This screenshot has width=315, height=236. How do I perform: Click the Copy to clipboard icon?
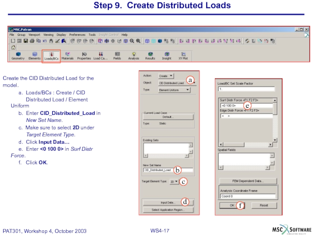[38, 41]
